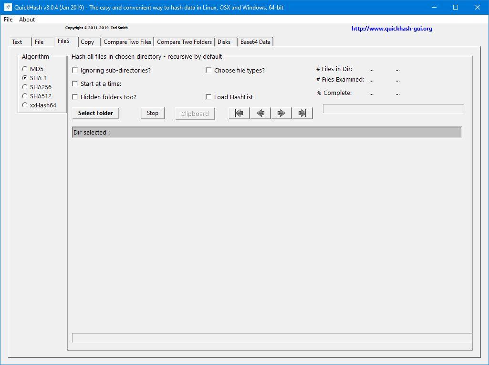Open the Base64 Data tab
The image size is (489, 365).
[x=255, y=42]
